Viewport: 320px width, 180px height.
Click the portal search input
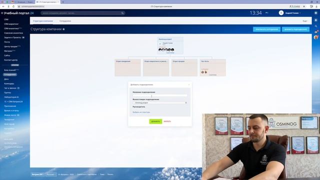point(82,13)
